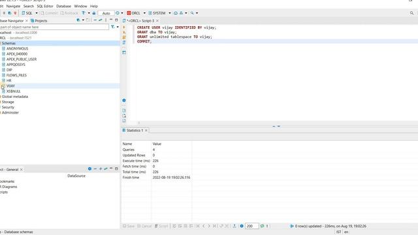Open the Navigate menu
This screenshot has width=418, height=235.
(13, 6)
